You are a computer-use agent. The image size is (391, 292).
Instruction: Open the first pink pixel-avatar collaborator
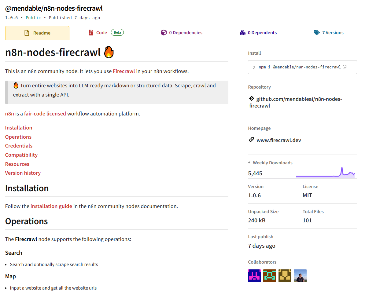254,276
